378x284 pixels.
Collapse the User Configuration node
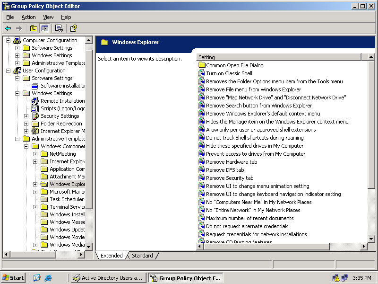pos(8,71)
